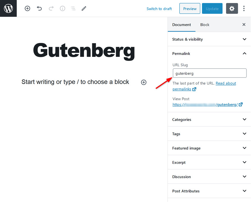This screenshot has height=202, width=251.
Task: Click the WordPress logo icon
Action: [x=8, y=8]
